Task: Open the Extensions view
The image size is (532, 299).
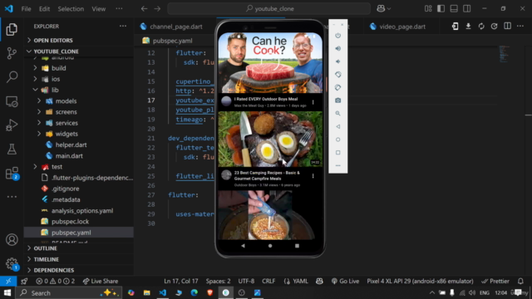Action: 12,174
